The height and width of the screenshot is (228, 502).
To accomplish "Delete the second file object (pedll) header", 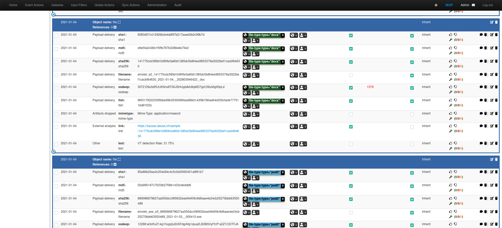I will coord(496,159).
